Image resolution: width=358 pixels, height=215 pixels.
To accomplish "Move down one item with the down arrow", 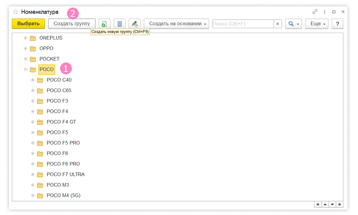I will point(332,205).
